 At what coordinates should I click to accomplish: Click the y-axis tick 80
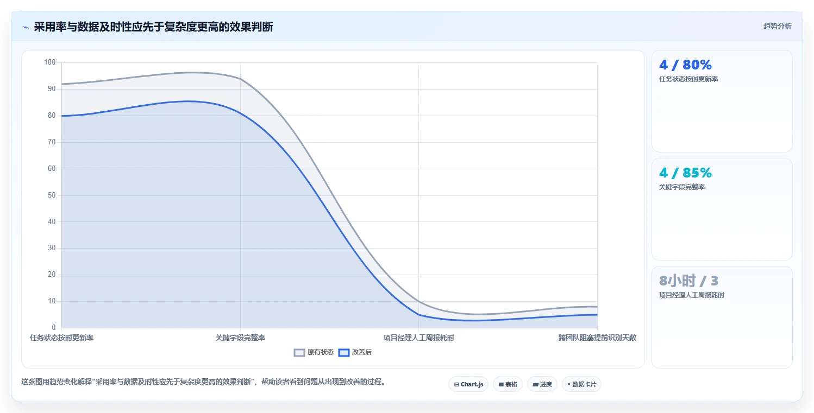[x=52, y=116]
